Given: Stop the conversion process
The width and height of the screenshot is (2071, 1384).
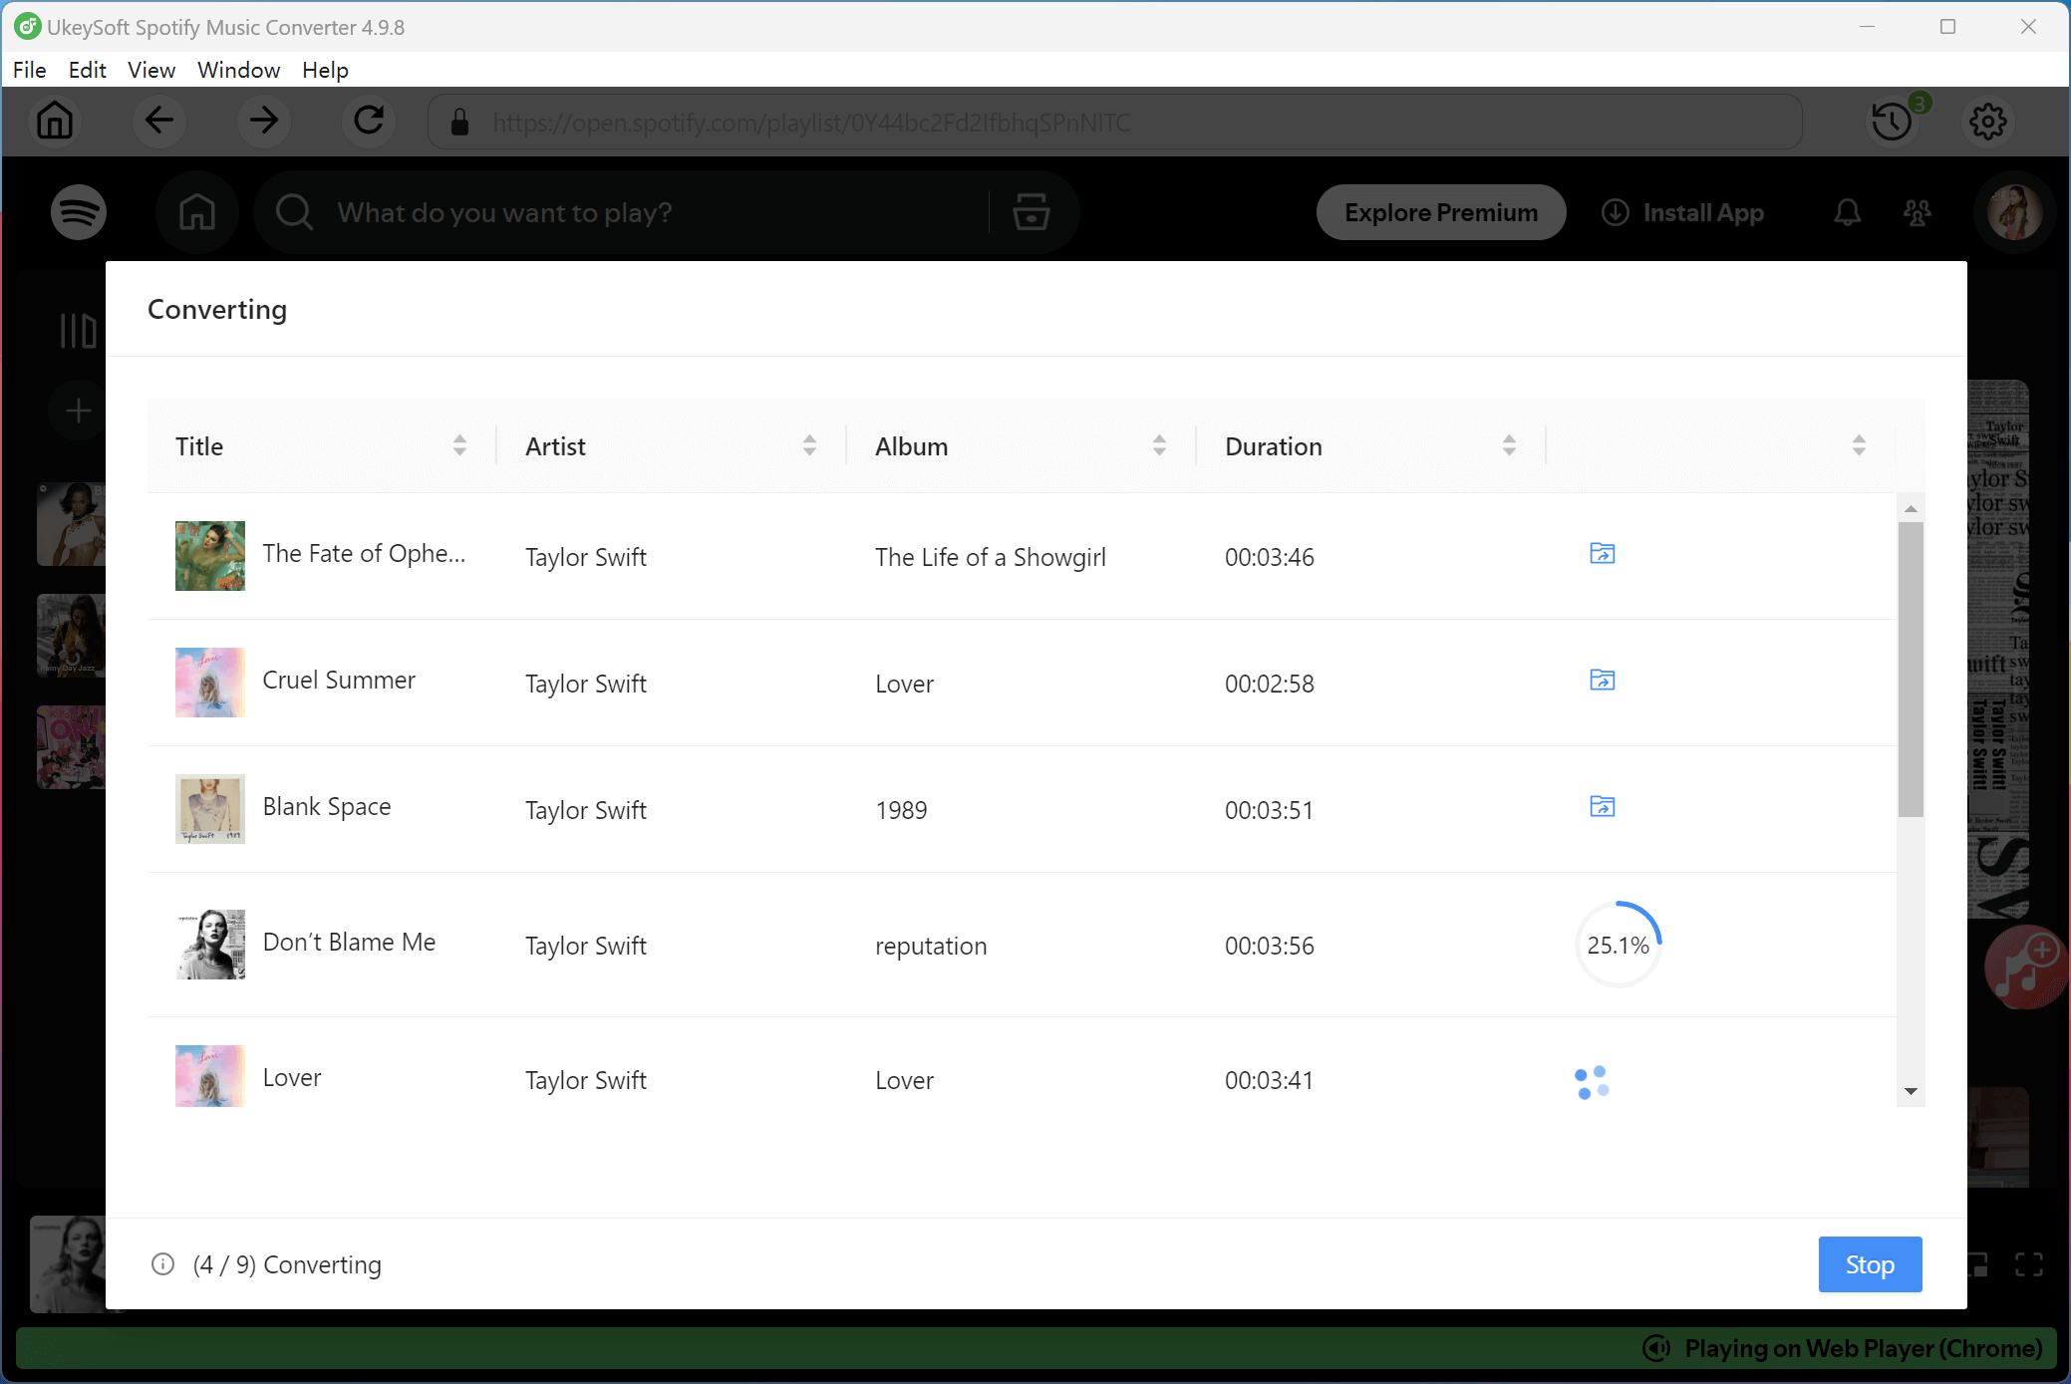Looking at the screenshot, I should (1869, 1264).
